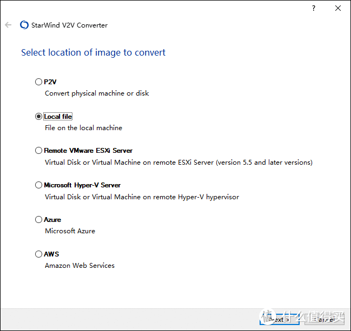Click the remote ESXi Server version 5.5 description
Screen dimensions: 351x331
tap(178, 163)
